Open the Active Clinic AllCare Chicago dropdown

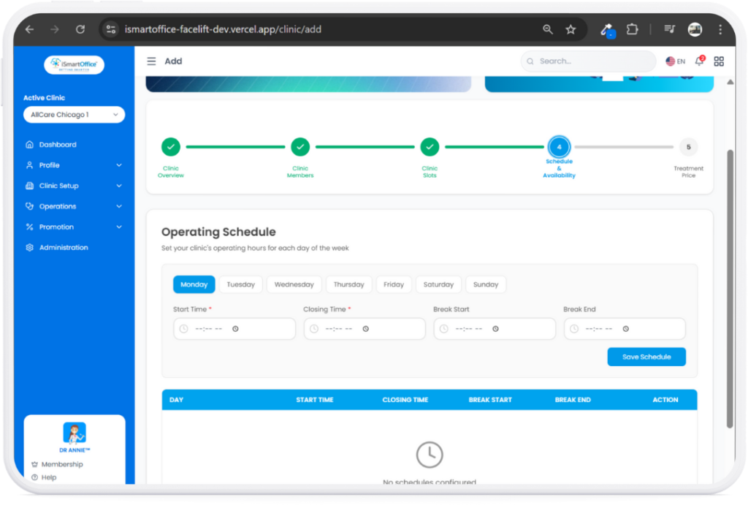point(74,115)
